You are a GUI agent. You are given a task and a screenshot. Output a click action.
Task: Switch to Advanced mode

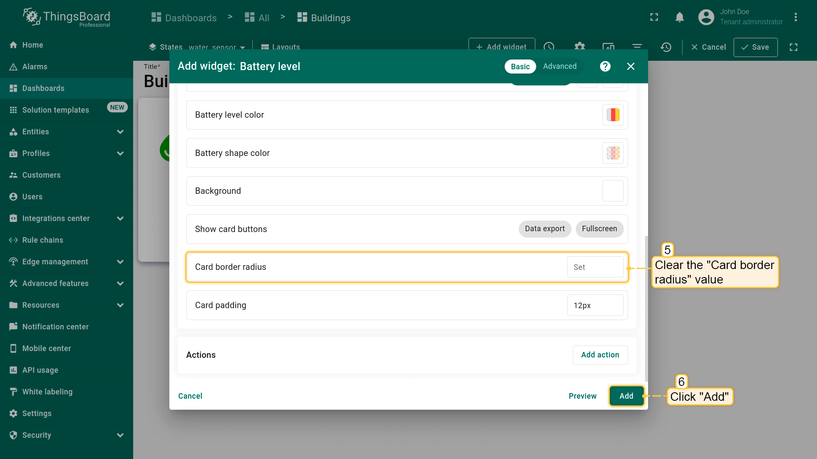(x=560, y=66)
